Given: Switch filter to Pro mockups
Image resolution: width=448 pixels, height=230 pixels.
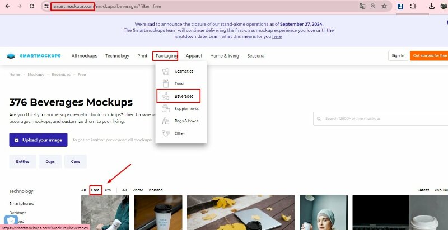Looking at the screenshot, I should [108, 190].
